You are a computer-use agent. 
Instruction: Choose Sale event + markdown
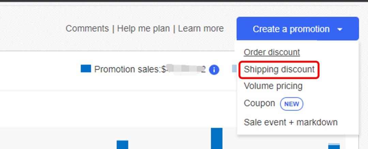(x=291, y=122)
